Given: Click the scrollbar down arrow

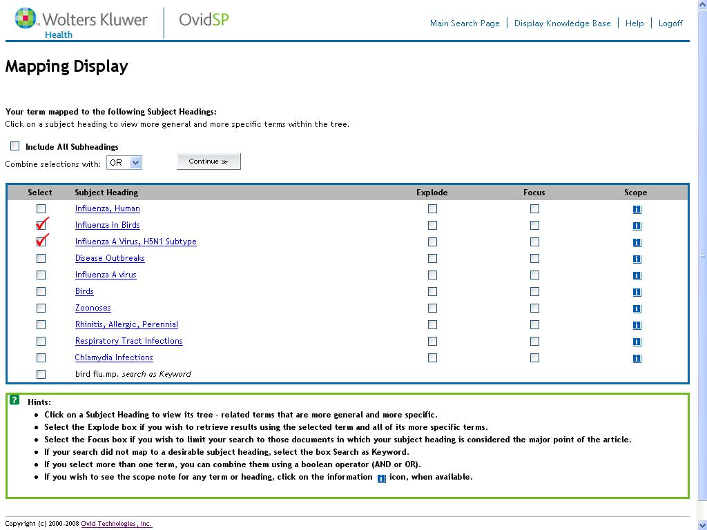Looking at the screenshot, I should (702, 524).
